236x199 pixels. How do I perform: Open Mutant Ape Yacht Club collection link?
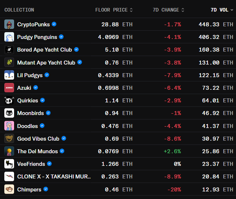pos(46,63)
